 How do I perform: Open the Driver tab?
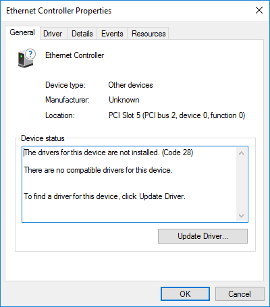(53, 34)
